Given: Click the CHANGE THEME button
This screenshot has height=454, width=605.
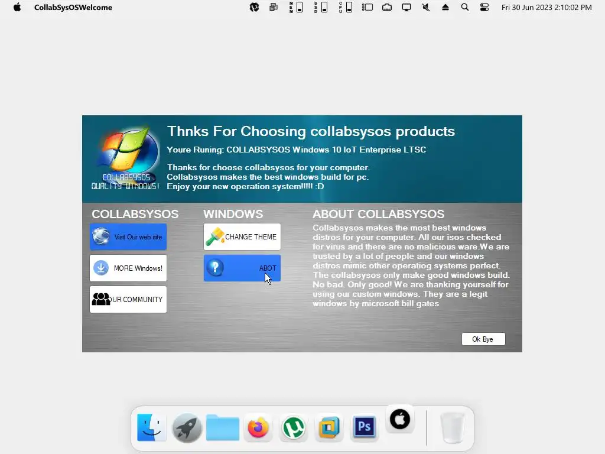Looking at the screenshot, I should click(242, 236).
